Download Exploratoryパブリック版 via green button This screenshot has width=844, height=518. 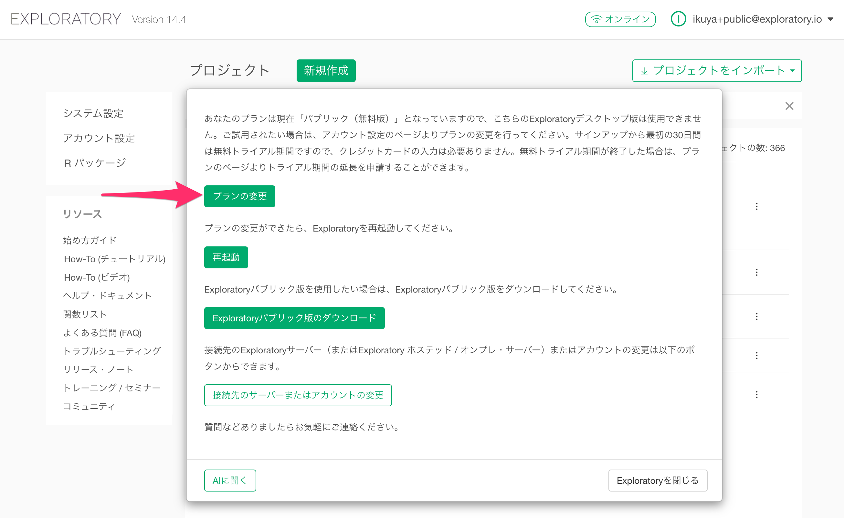click(294, 318)
